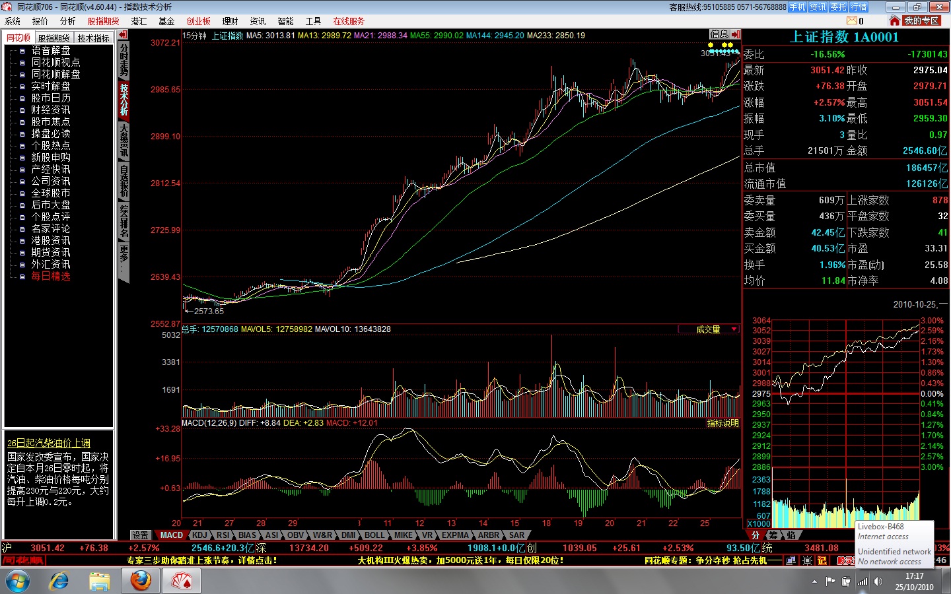951x594 pixels.
Task: Open 名家评论 in the tree list
Action: tap(51, 228)
